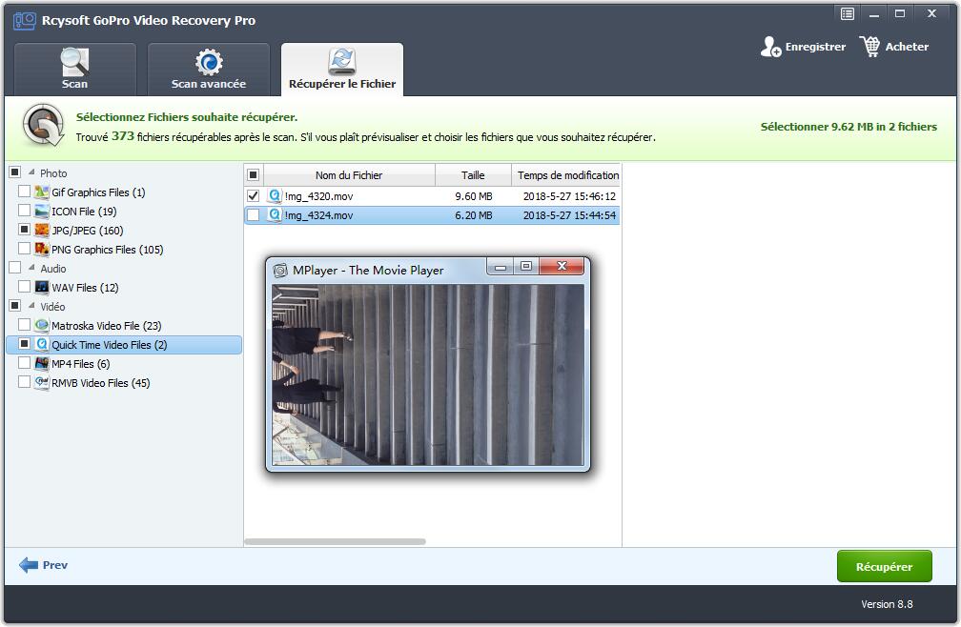Switch to the Scan tab

click(x=74, y=70)
